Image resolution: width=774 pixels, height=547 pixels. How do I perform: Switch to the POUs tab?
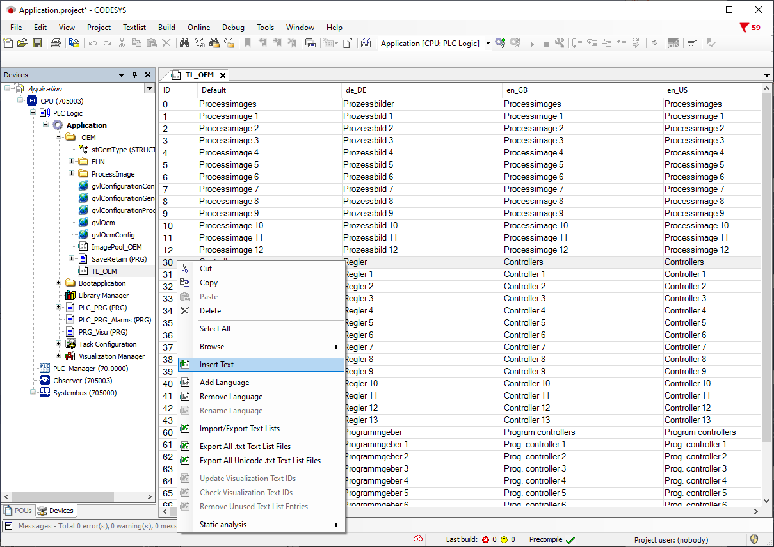18,511
